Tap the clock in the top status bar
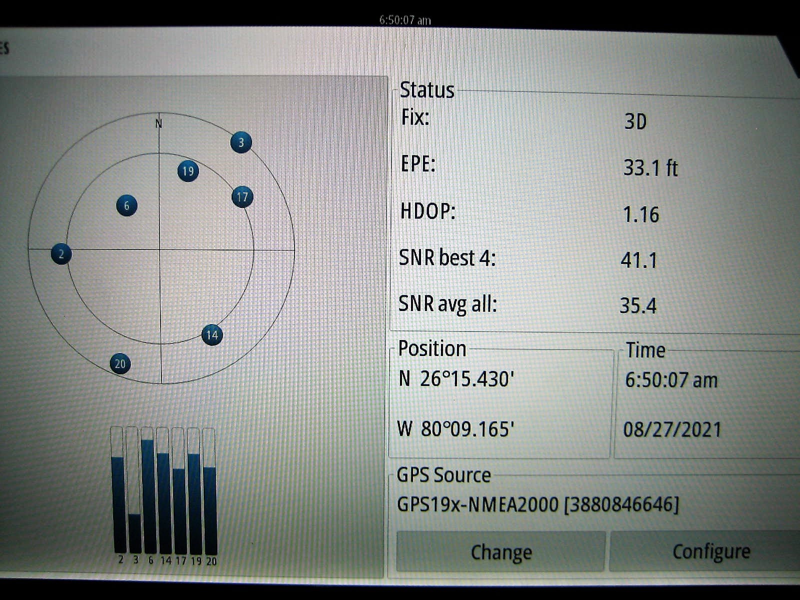Image resolution: width=800 pixels, height=600 pixels. pyautogui.click(x=404, y=20)
